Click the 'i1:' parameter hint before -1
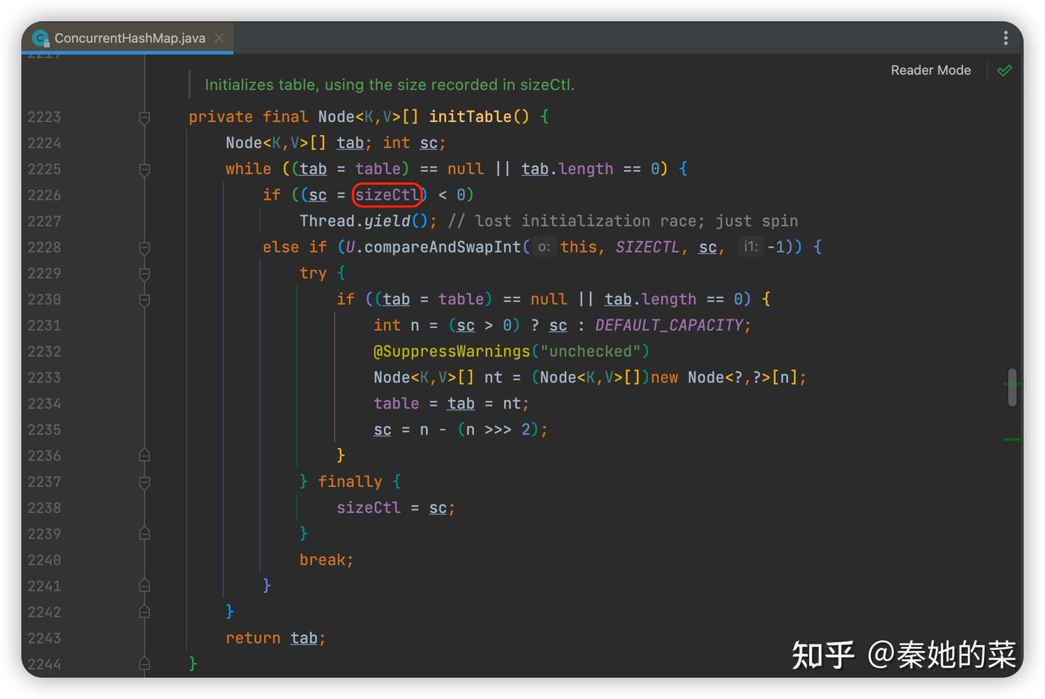Image resolution: width=1045 pixels, height=699 pixels. click(750, 247)
